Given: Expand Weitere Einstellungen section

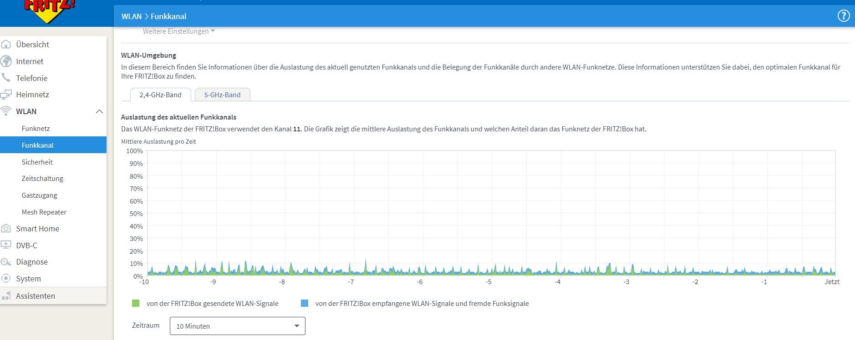Looking at the screenshot, I should coord(179,31).
